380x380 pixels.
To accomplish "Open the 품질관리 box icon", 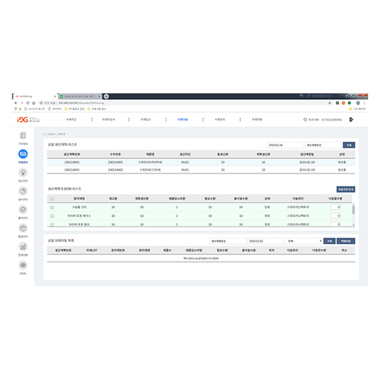I will point(23,228).
